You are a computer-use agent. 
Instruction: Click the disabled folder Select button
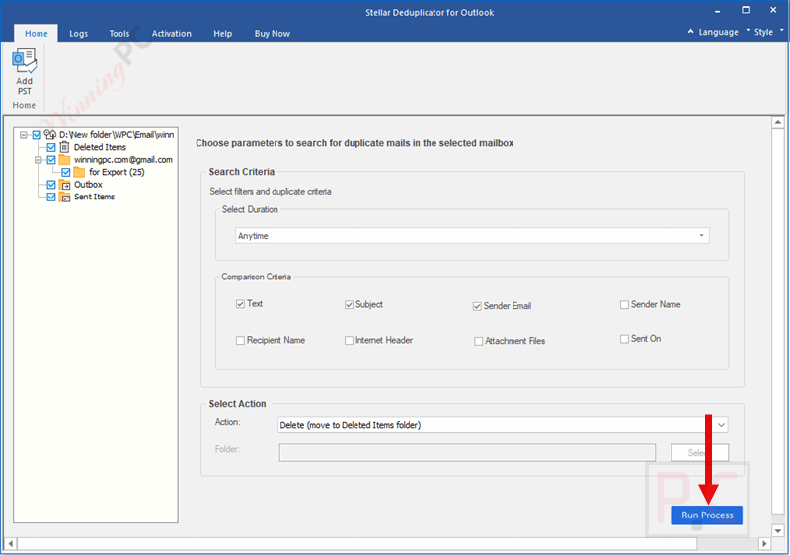pyautogui.click(x=700, y=452)
